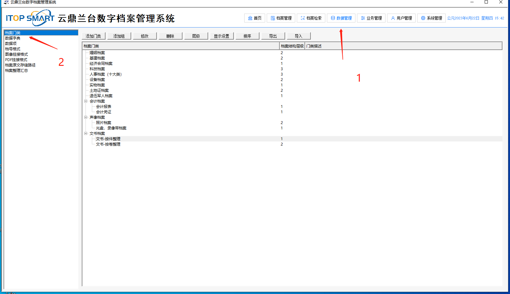The width and height of the screenshot is (510, 294).
Task: Click the app icon in title bar
Action: [6, 2]
